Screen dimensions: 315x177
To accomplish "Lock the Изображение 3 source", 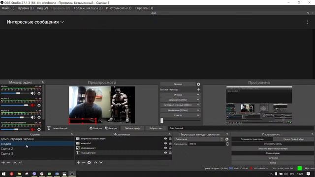I will point(170,148).
